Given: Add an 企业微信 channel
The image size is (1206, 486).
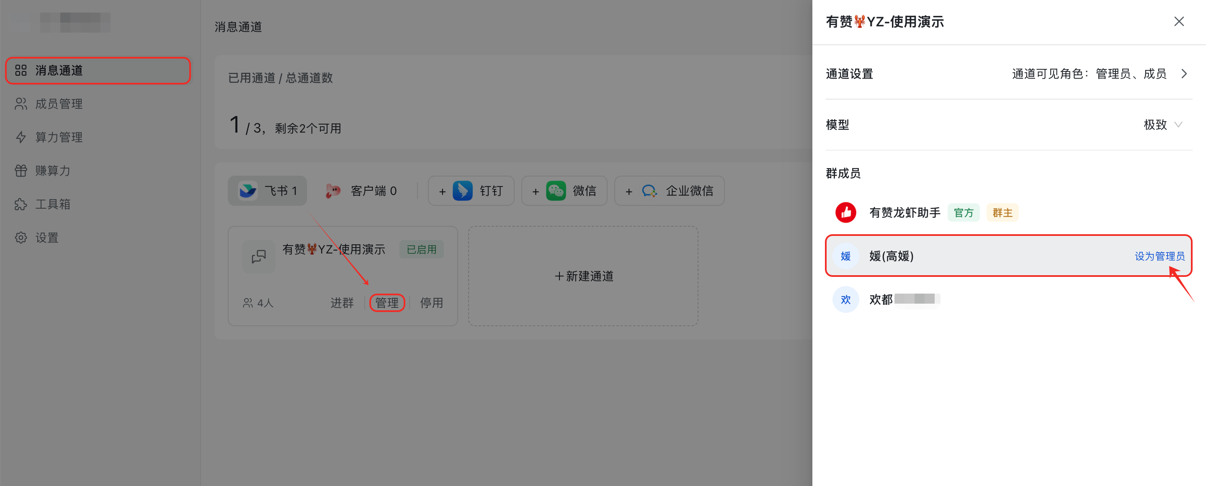Looking at the screenshot, I should [670, 191].
